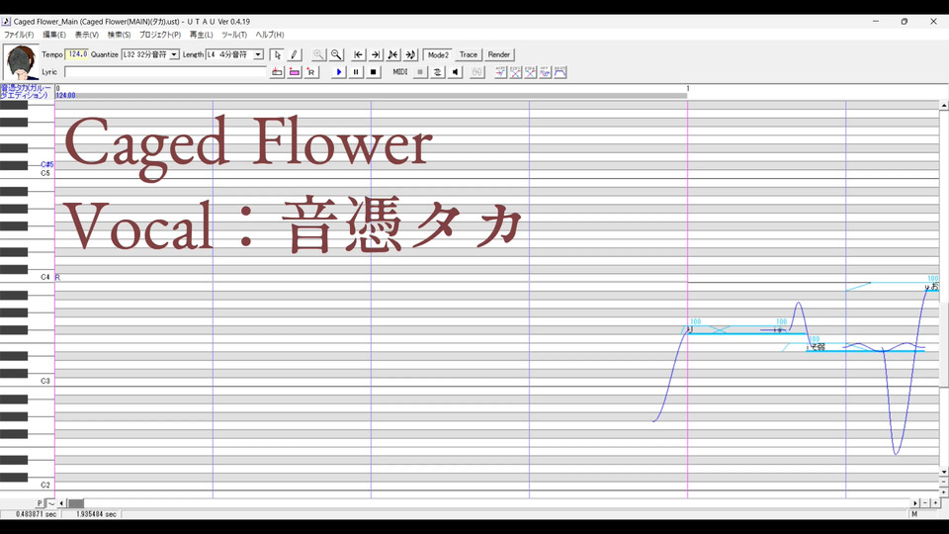Open the ファイル(F) menu
The width and height of the screenshot is (949, 534).
19,35
